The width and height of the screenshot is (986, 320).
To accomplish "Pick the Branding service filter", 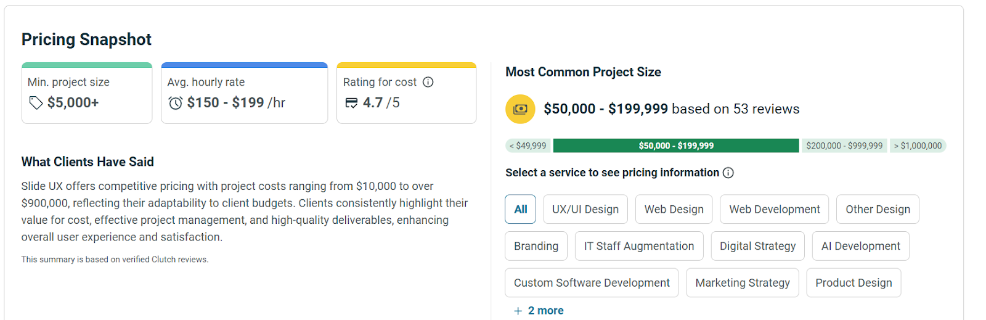I will tap(536, 246).
